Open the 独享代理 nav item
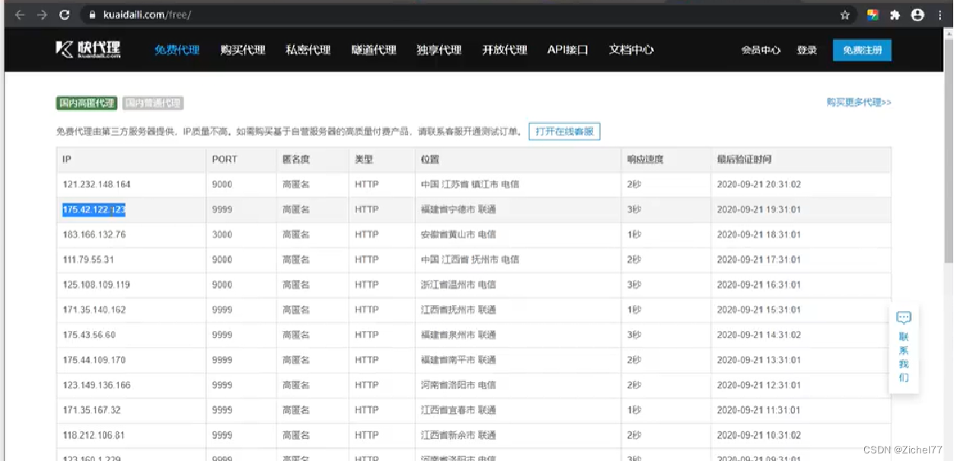Viewport: 954px width, 461px height. [439, 50]
